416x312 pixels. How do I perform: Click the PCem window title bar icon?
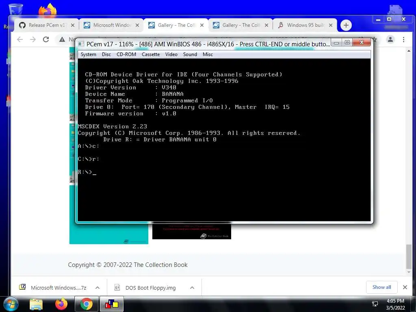coord(81,44)
